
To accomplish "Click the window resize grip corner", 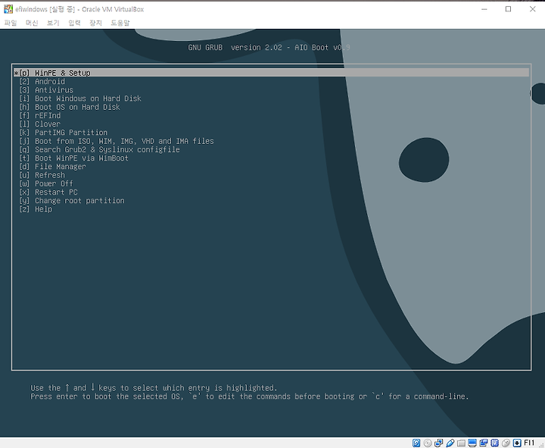I will coord(540,444).
